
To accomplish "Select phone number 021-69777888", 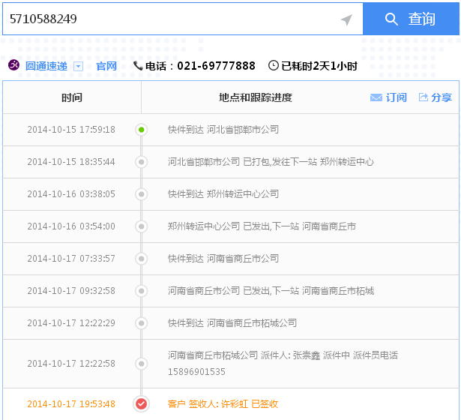I will [x=216, y=66].
